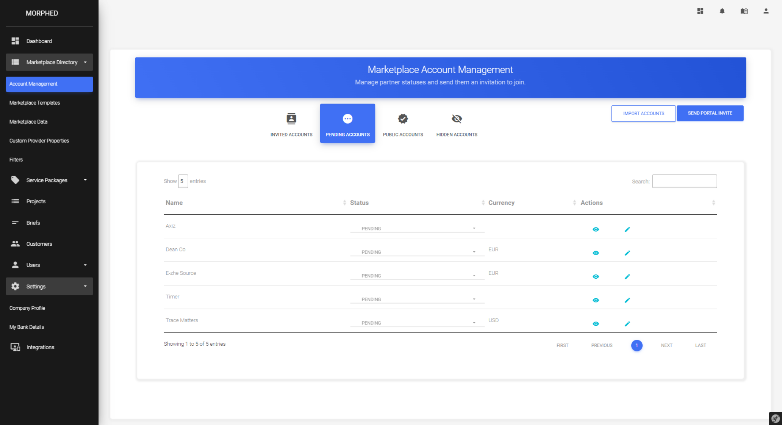
Task: View Timer account via eye icon
Action: 596,300
